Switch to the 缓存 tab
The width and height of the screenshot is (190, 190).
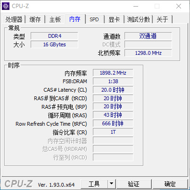pos(35,19)
